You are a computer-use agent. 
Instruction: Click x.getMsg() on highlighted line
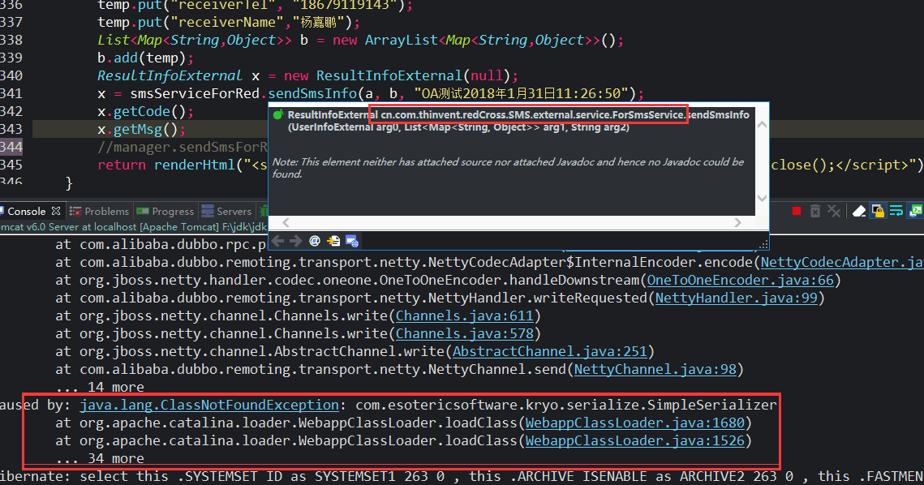141,129
